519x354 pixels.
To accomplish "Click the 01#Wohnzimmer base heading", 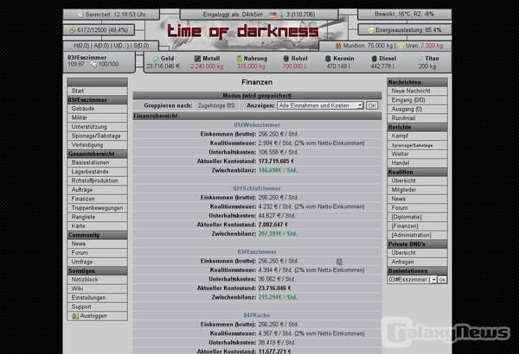I will (257, 125).
